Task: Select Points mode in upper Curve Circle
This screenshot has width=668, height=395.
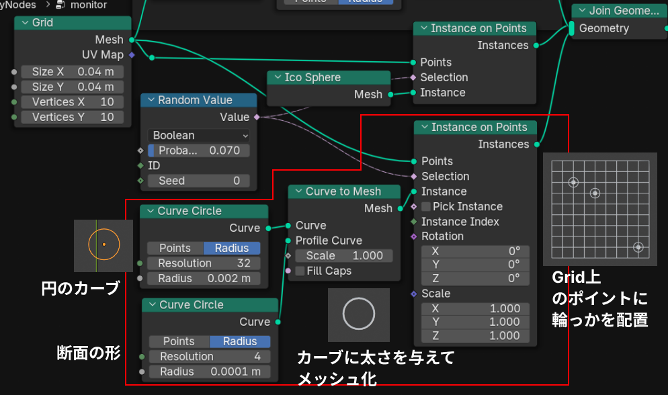Action: [x=175, y=248]
